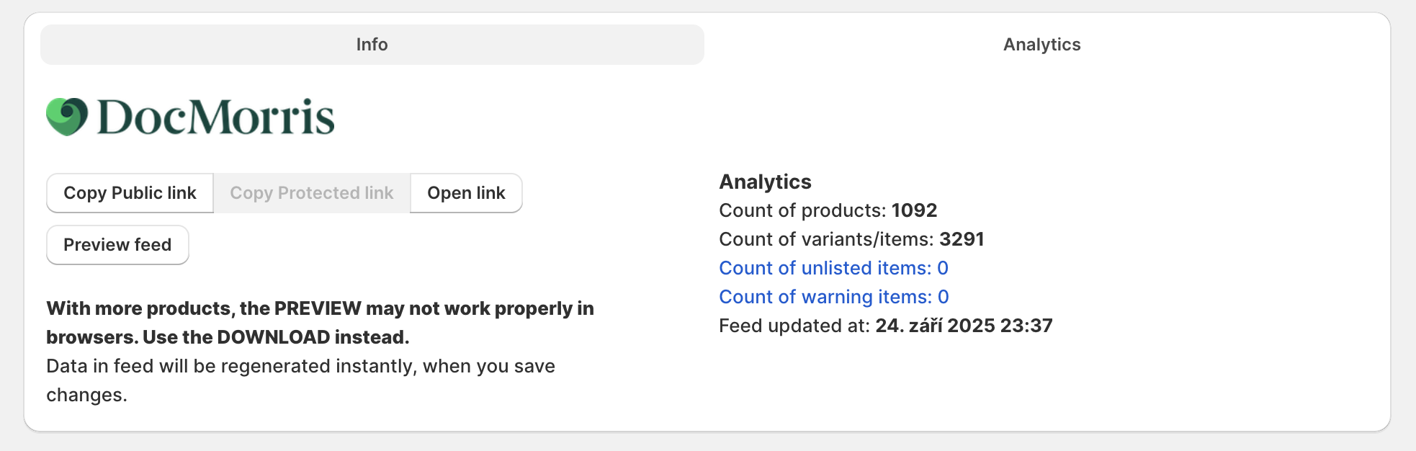
Task: Open the Preview feed button
Action: pyautogui.click(x=117, y=245)
